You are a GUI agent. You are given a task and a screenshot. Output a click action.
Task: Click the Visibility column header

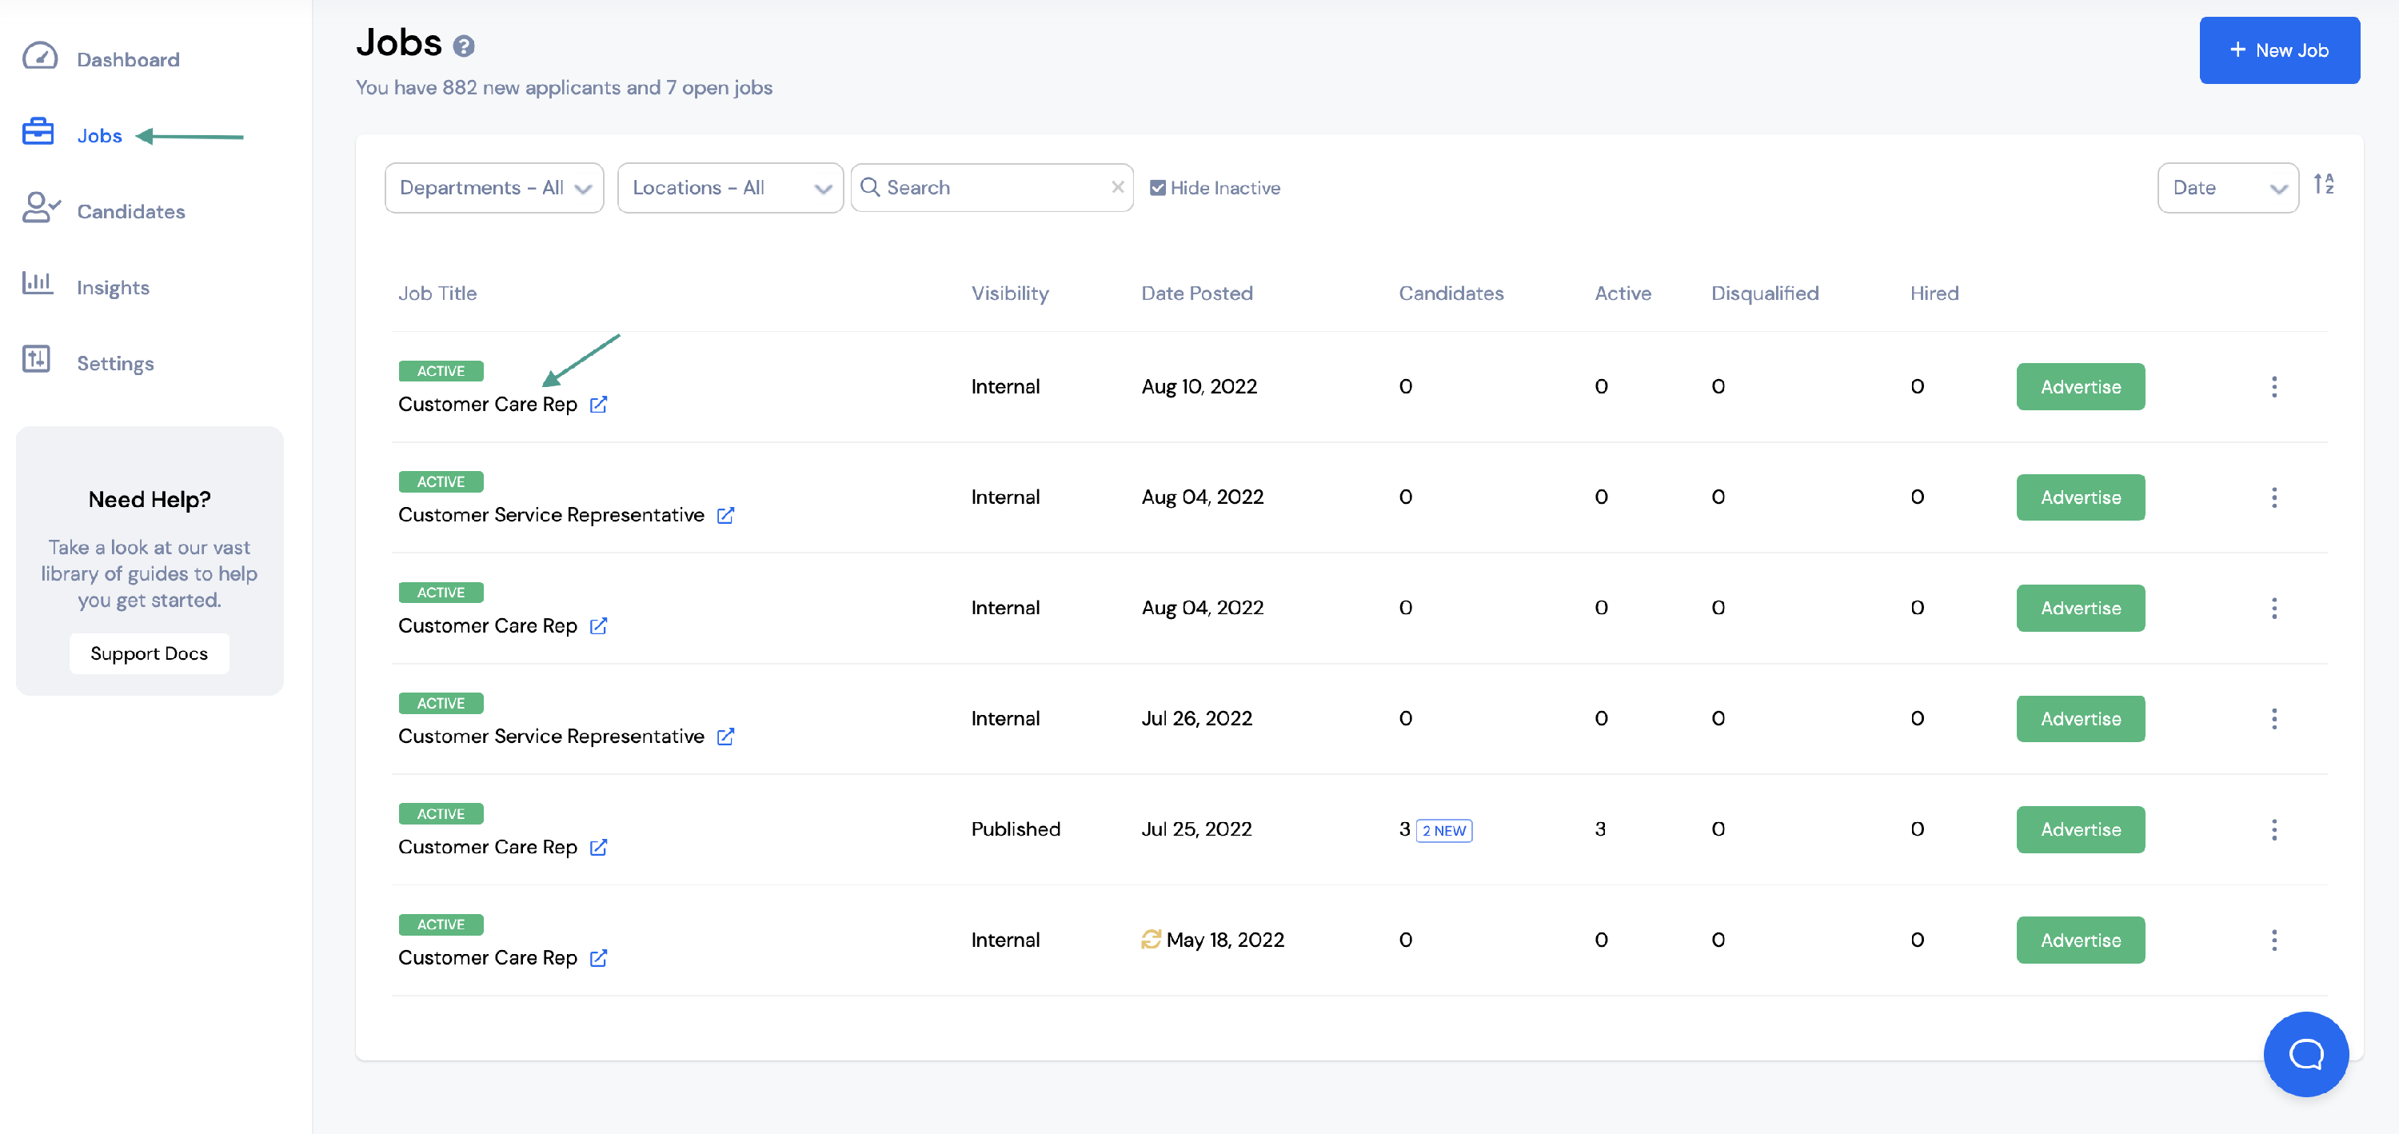pos(1011,293)
